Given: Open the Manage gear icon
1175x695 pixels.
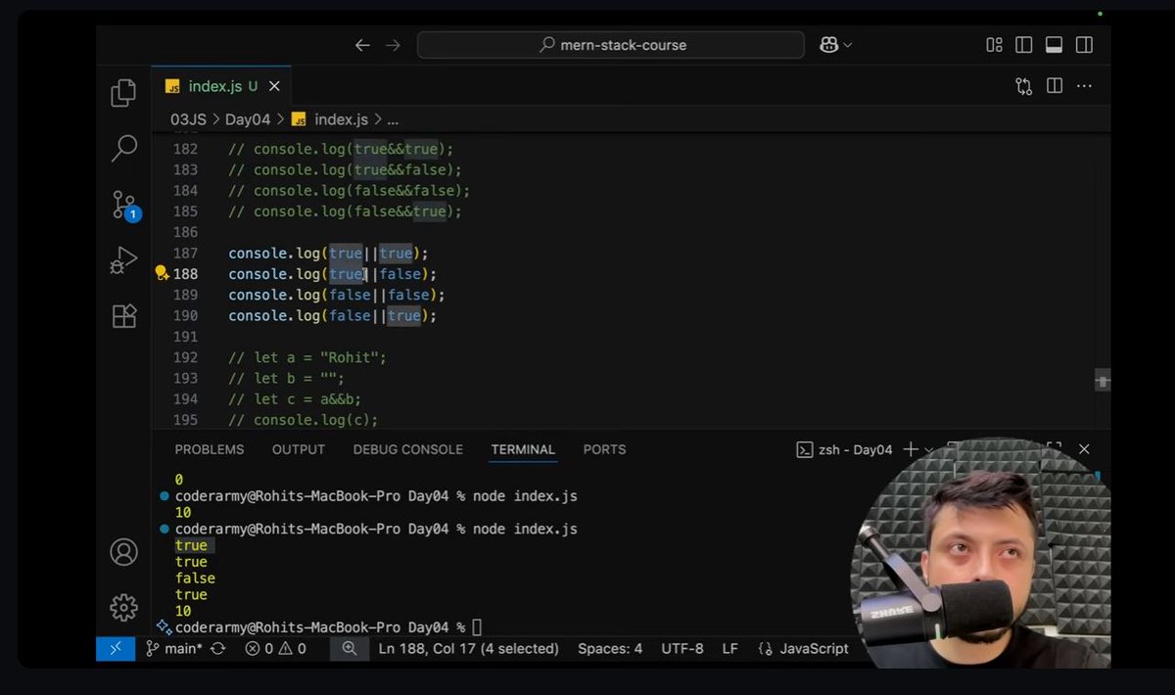Looking at the screenshot, I should [123, 608].
